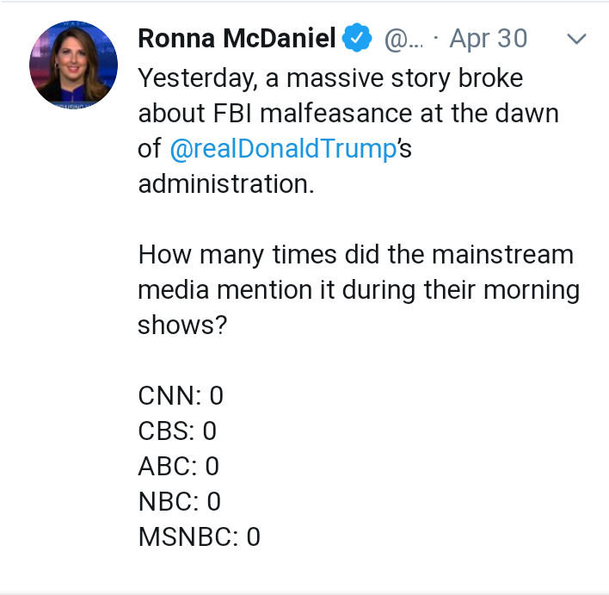This screenshot has height=595, width=609.
Task: Click the Ronna McDaniel display name
Action: 237,40
